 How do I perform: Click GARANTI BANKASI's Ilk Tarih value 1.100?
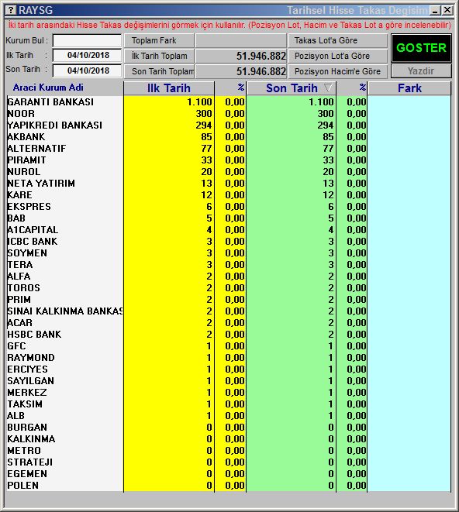pyautogui.click(x=199, y=102)
